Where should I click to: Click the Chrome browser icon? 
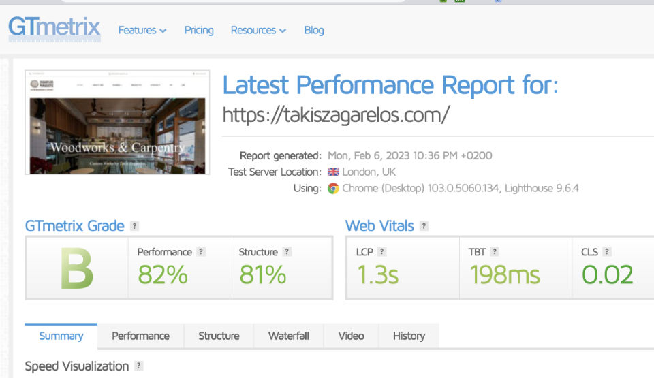pos(333,188)
